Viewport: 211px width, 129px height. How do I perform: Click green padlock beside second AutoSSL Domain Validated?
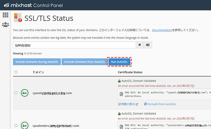pos(119,114)
